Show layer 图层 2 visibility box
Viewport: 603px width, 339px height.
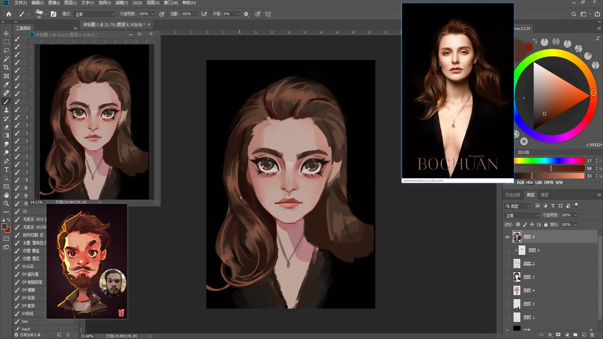(507, 264)
